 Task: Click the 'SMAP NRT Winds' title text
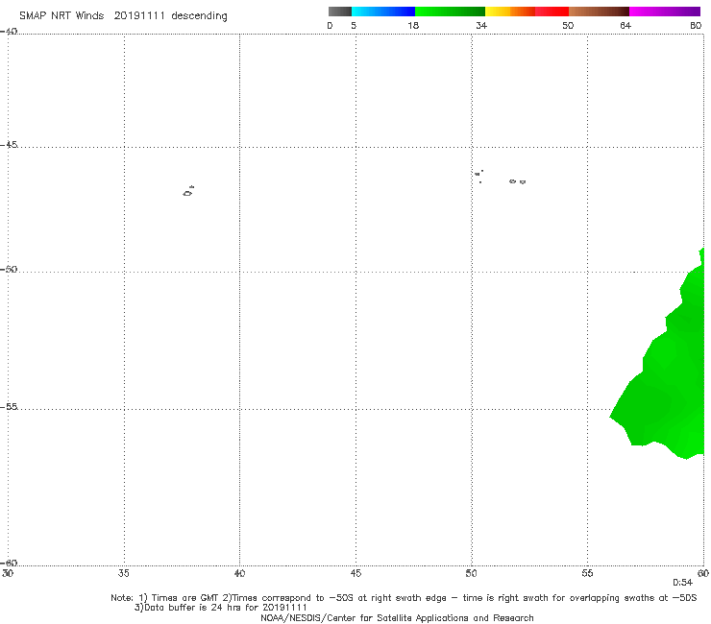tap(61, 15)
